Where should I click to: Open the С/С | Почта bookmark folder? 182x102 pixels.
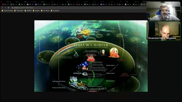coord(45,11)
